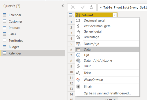Select the Waar/Onwaar boolean type
Image resolution: width=147 pixels, height=100 pixels.
click(x=107, y=80)
